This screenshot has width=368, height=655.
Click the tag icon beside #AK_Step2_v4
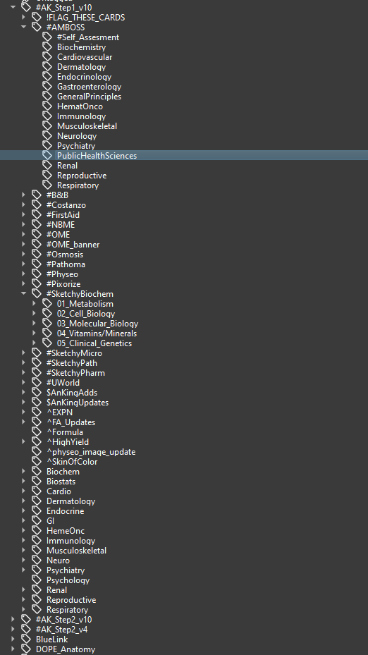click(26, 630)
